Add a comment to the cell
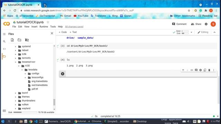 pyautogui.click(x=196, y=70)
